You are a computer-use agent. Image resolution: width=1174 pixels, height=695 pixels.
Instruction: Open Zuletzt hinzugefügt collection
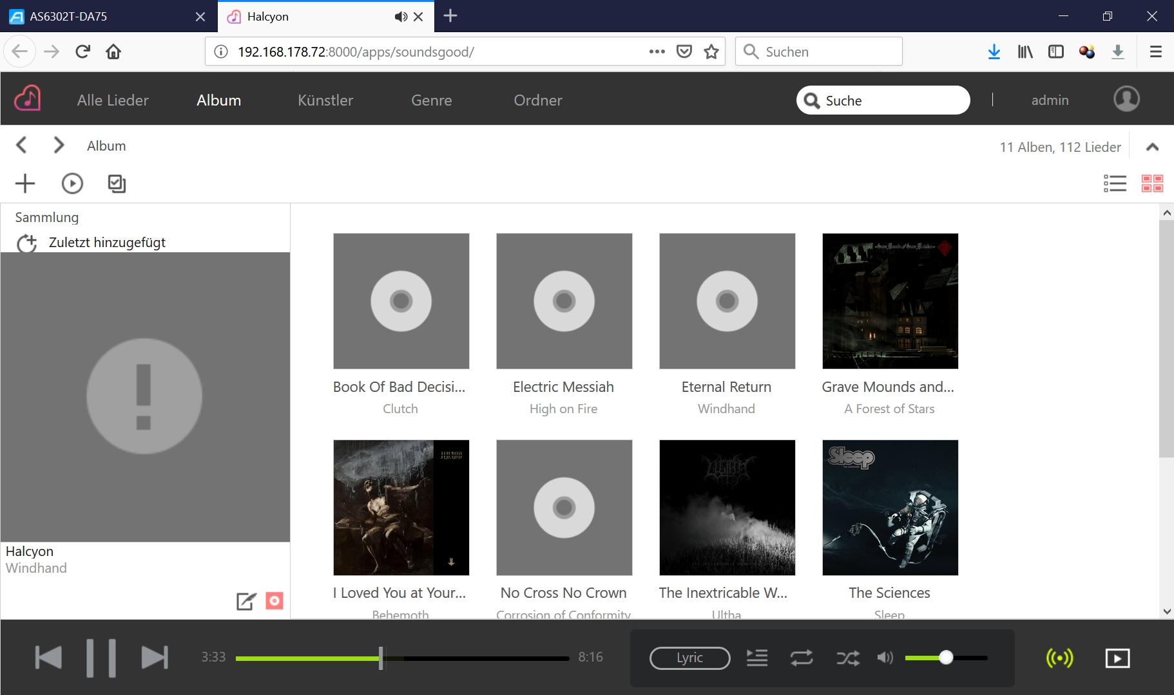tap(107, 243)
